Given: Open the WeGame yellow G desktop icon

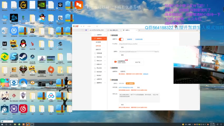Looking at the screenshot, I should click(23, 5).
